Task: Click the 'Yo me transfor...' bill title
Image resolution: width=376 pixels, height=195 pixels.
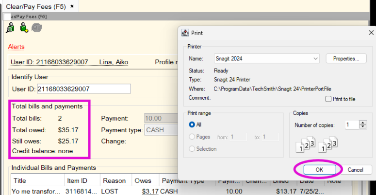Action: tap(36, 191)
